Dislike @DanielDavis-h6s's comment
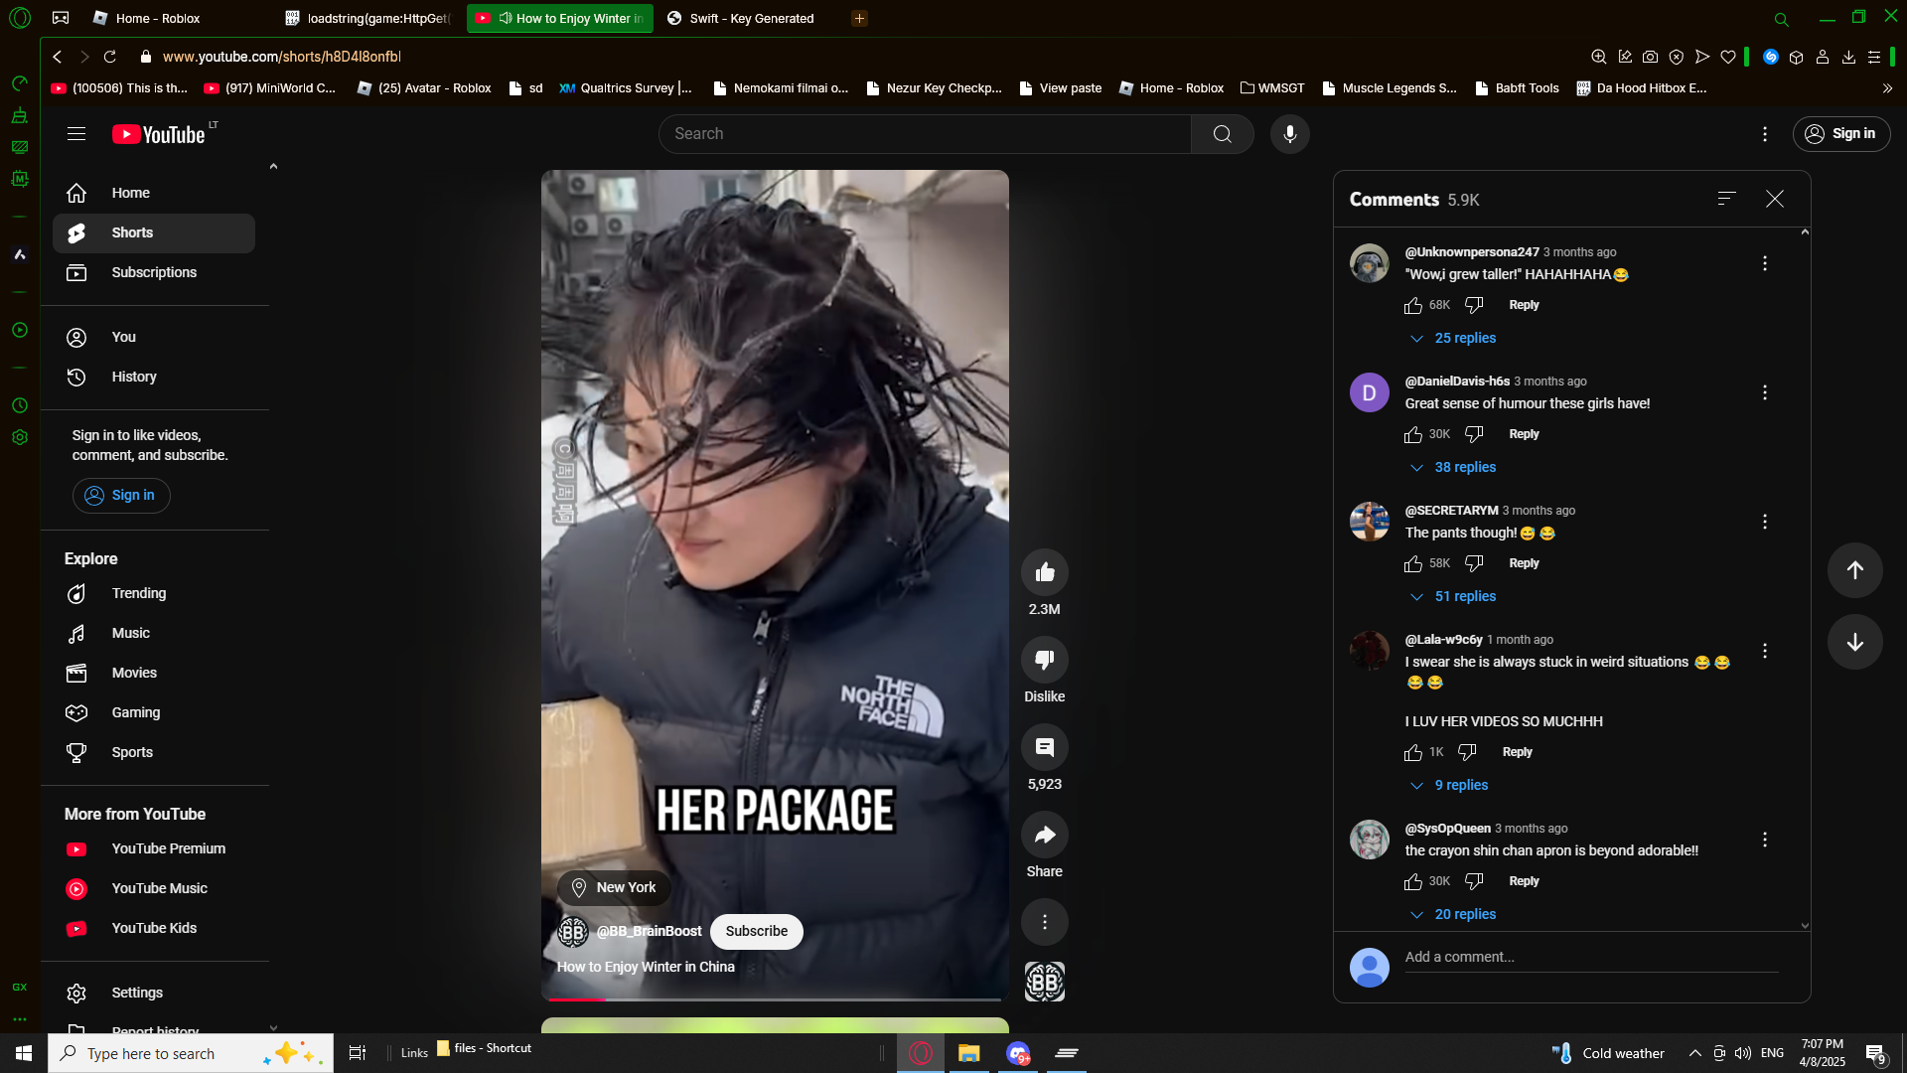The width and height of the screenshot is (1907, 1073). click(1474, 434)
